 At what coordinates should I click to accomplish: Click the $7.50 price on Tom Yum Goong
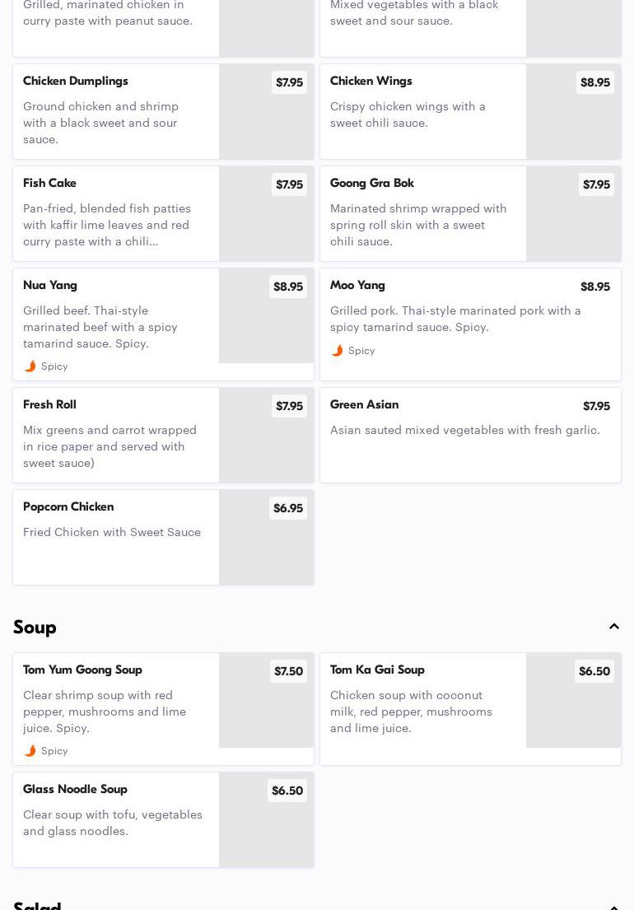[288, 671]
